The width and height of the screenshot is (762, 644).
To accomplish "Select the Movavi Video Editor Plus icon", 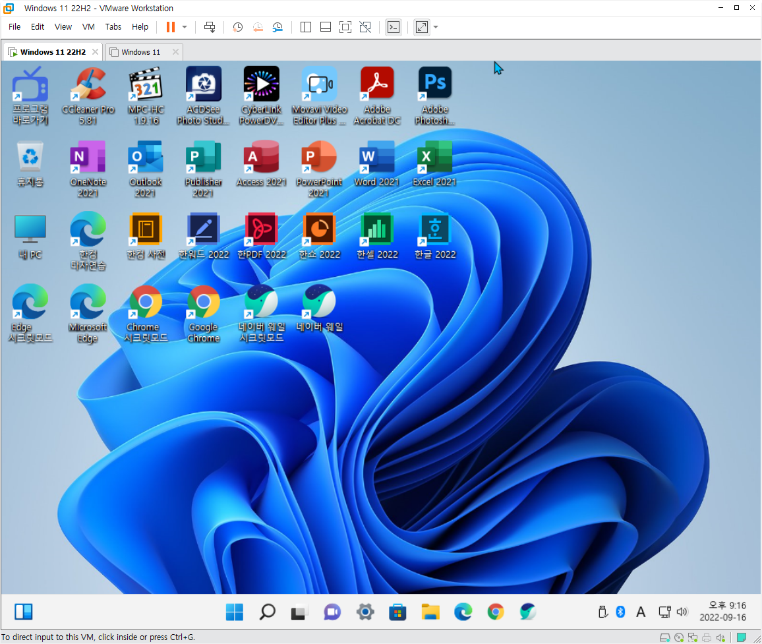I will pyautogui.click(x=319, y=96).
